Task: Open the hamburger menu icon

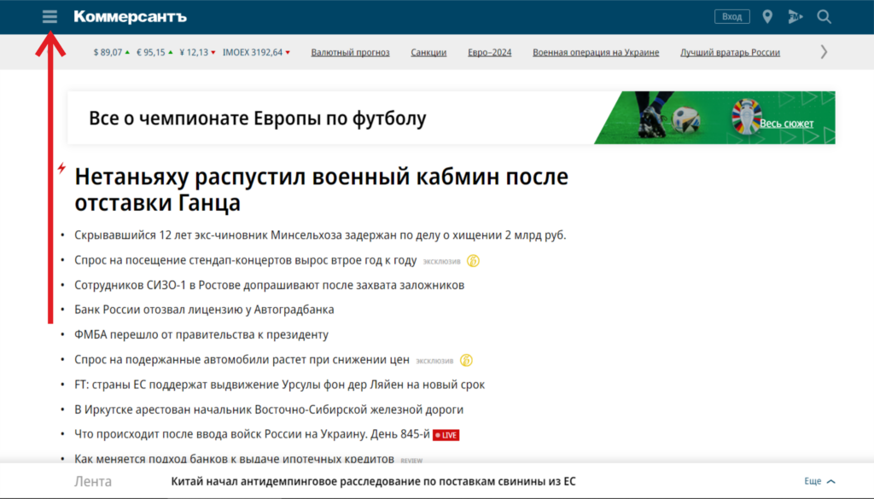Action: (x=50, y=17)
